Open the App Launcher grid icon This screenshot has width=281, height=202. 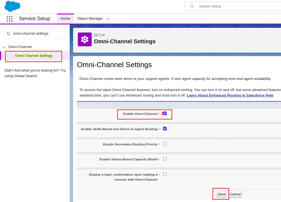9,19
